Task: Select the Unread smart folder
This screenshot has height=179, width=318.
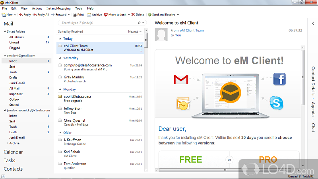Action: (14, 43)
